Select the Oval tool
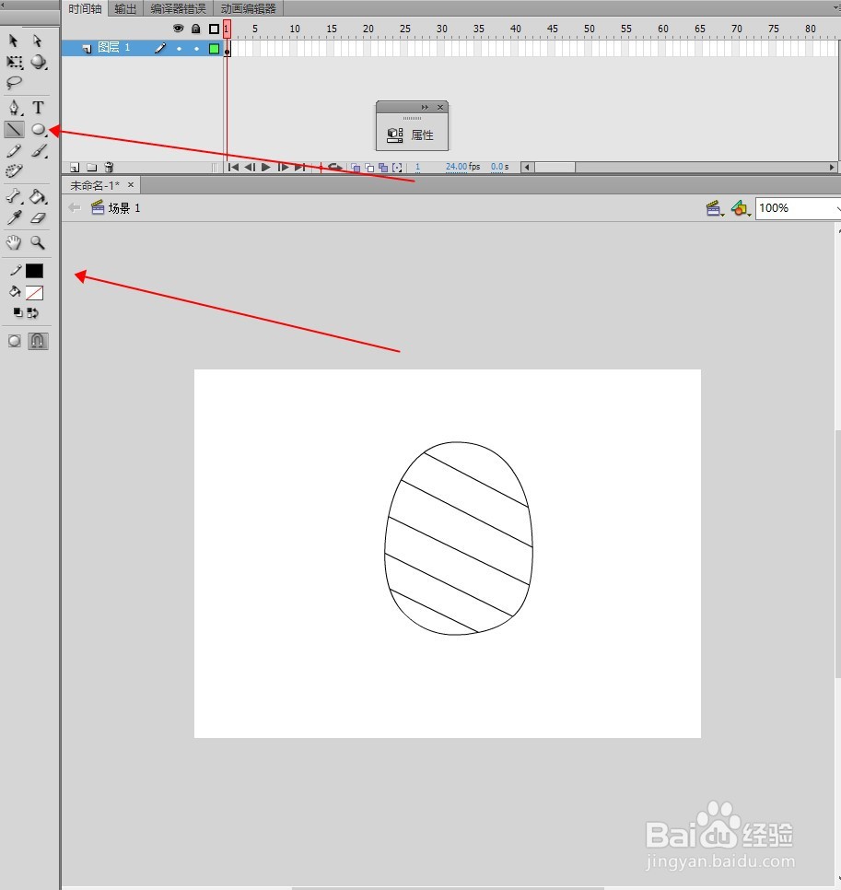This screenshot has width=841, height=890. pyautogui.click(x=39, y=130)
